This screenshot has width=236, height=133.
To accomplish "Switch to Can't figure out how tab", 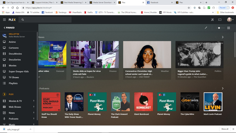I will (x=16, y=3).
